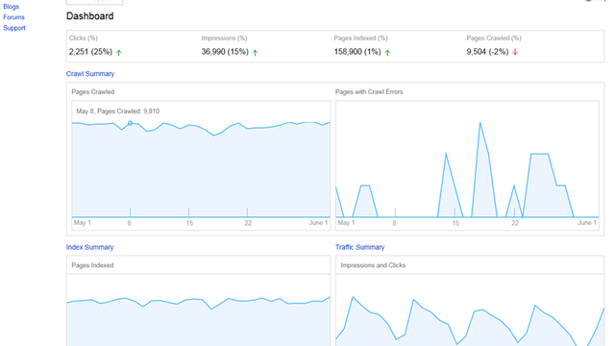The image size is (615, 346).
Task: Click the Pages Crawled (%) label
Action: coord(494,38)
